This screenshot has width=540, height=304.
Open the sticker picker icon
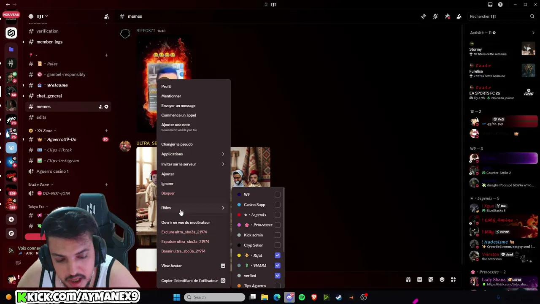[x=431, y=280]
